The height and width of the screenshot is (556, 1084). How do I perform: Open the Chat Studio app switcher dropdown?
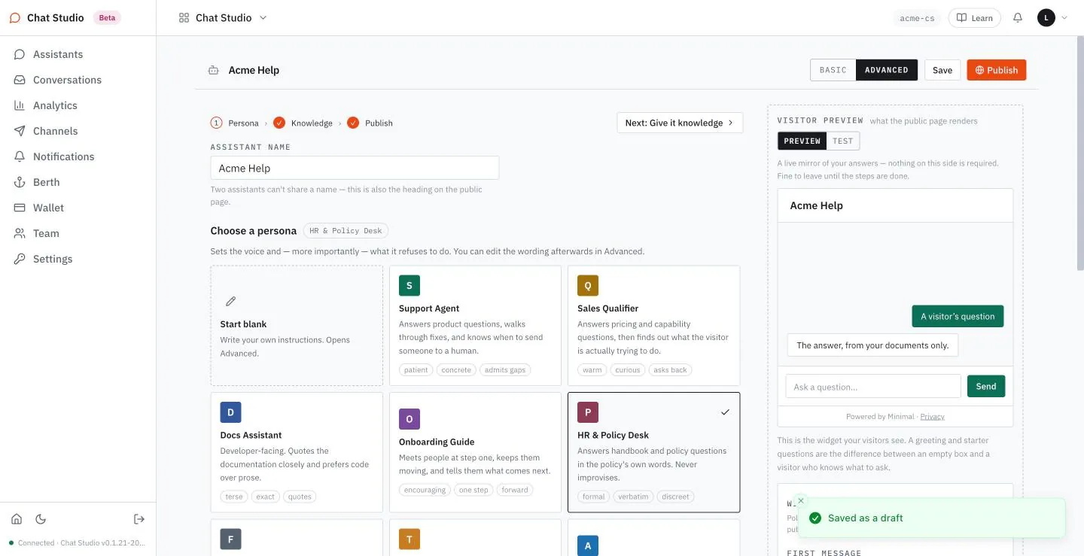point(224,18)
